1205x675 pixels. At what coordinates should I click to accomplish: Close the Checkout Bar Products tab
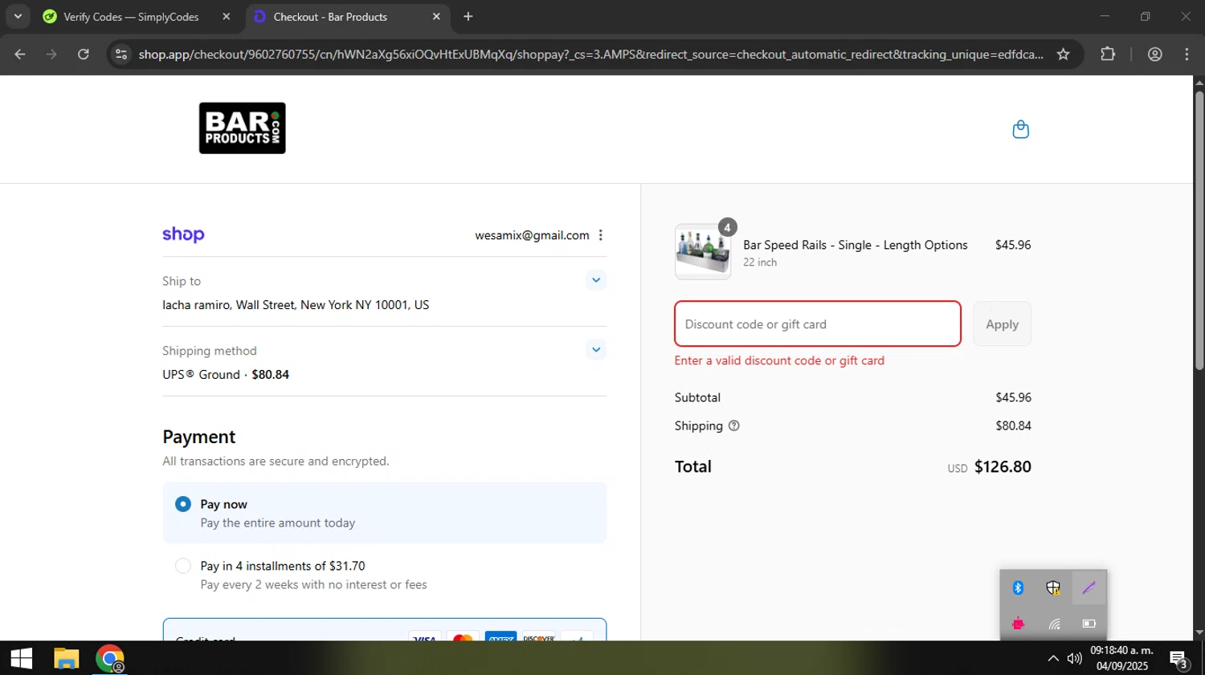click(436, 17)
